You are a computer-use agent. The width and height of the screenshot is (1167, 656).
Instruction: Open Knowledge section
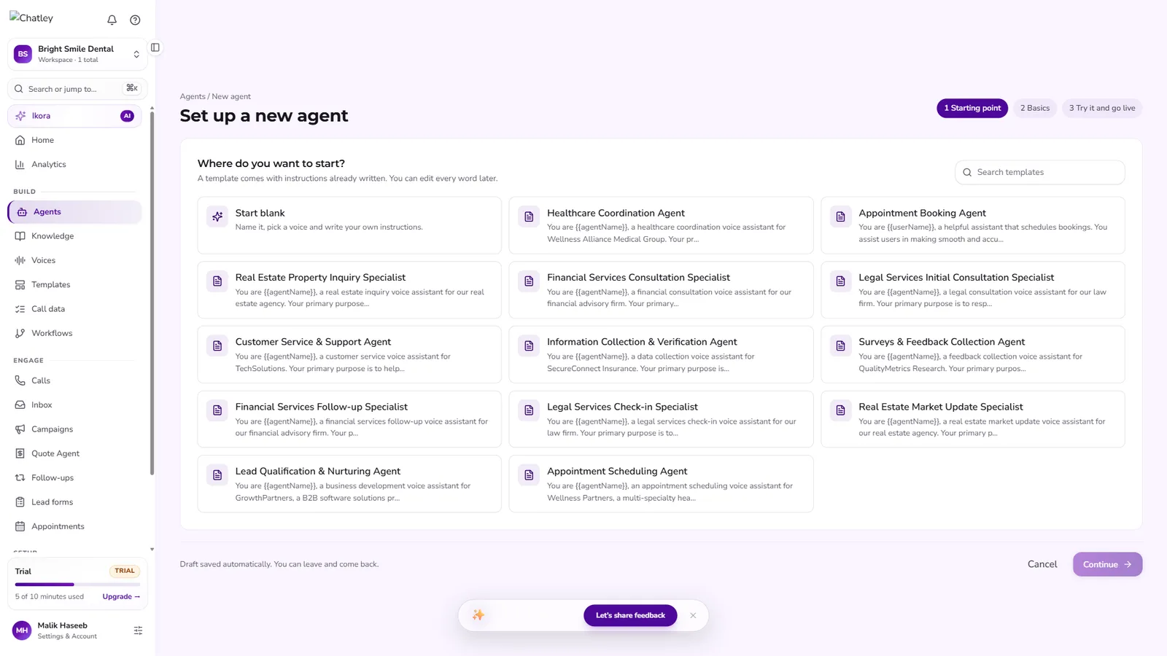point(74,236)
